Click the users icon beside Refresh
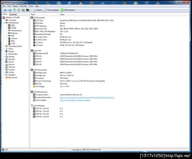This screenshot has width=192, height=159. [23, 10]
